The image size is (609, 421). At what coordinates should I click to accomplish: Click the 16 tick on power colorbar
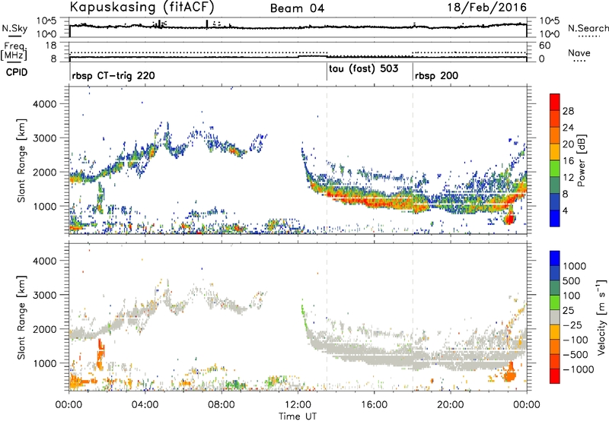(x=568, y=161)
